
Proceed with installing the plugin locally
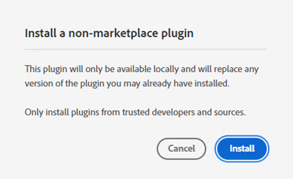tap(242, 148)
